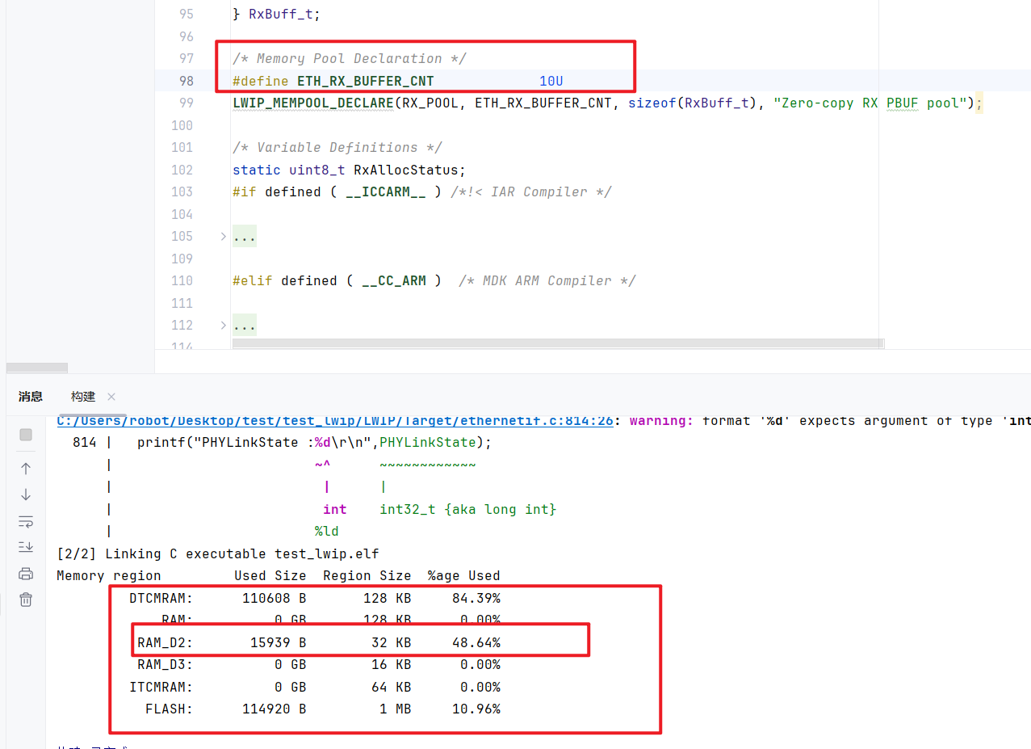The height and width of the screenshot is (749, 1031).
Task: Click line number 98 in the gutter
Action: coord(186,81)
